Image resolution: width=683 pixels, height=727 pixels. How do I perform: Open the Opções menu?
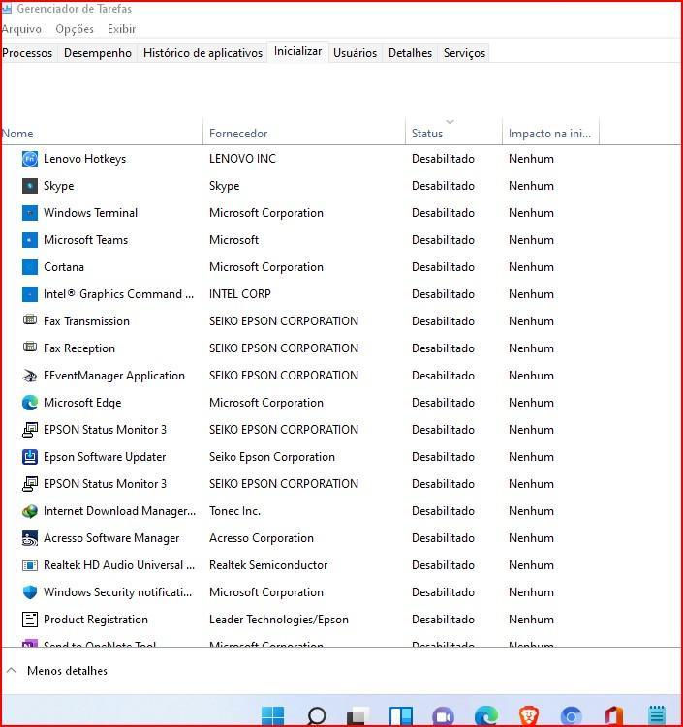(75, 29)
